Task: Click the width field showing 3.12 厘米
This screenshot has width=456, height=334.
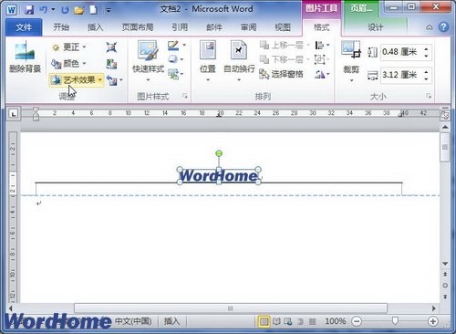Action: click(x=401, y=75)
